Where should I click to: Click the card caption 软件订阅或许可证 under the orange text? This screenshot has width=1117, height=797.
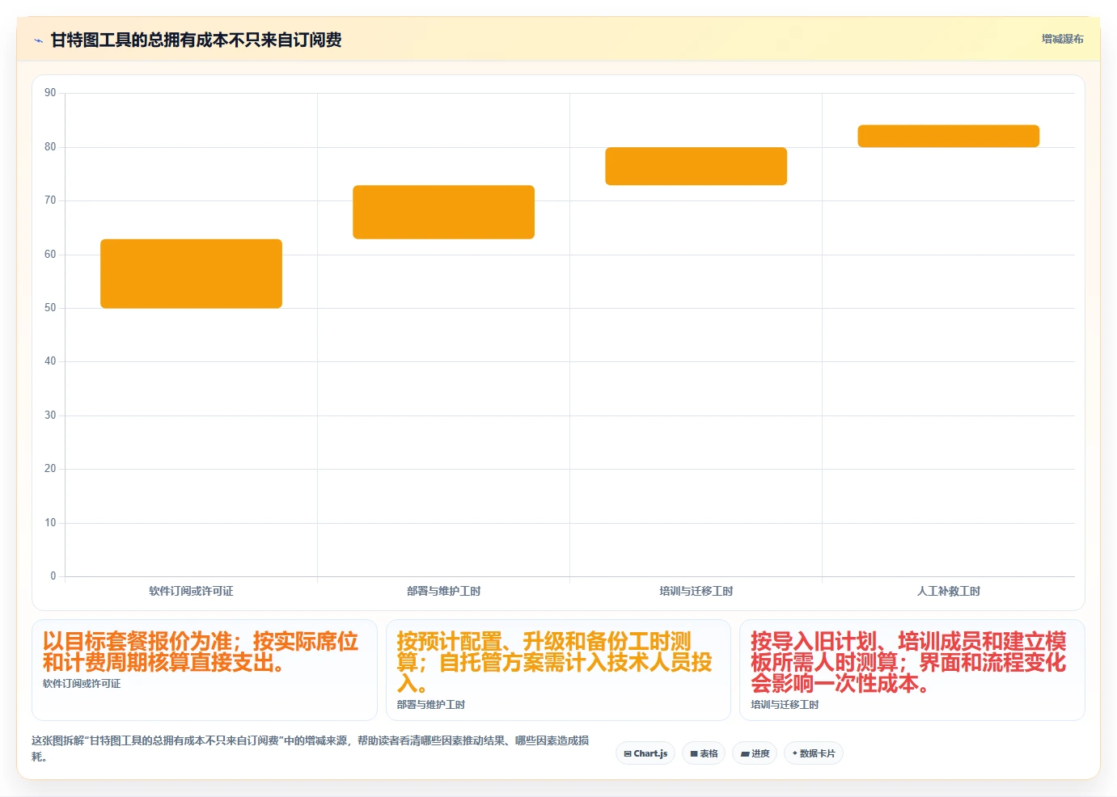tap(82, 684)
